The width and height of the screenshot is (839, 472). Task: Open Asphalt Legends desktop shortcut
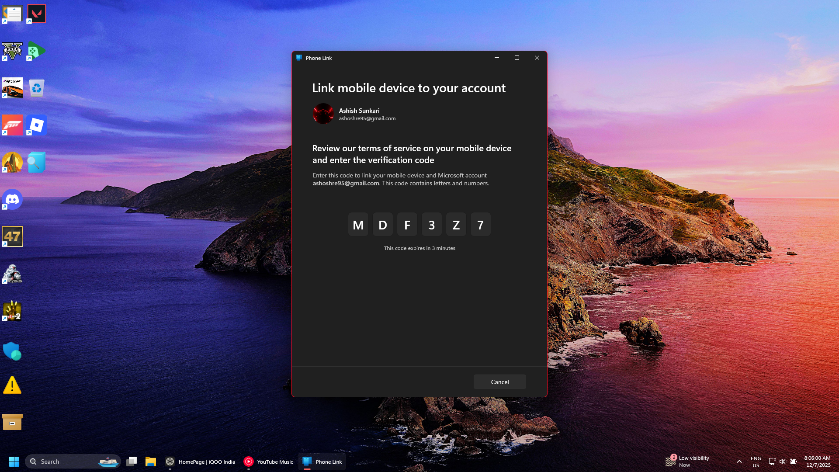12,88
